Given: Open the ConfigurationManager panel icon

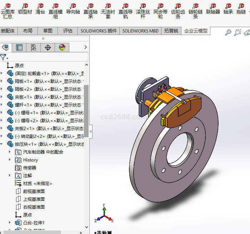Looking at the screenshot, I should pyautogui.click(x=34, y=48).
